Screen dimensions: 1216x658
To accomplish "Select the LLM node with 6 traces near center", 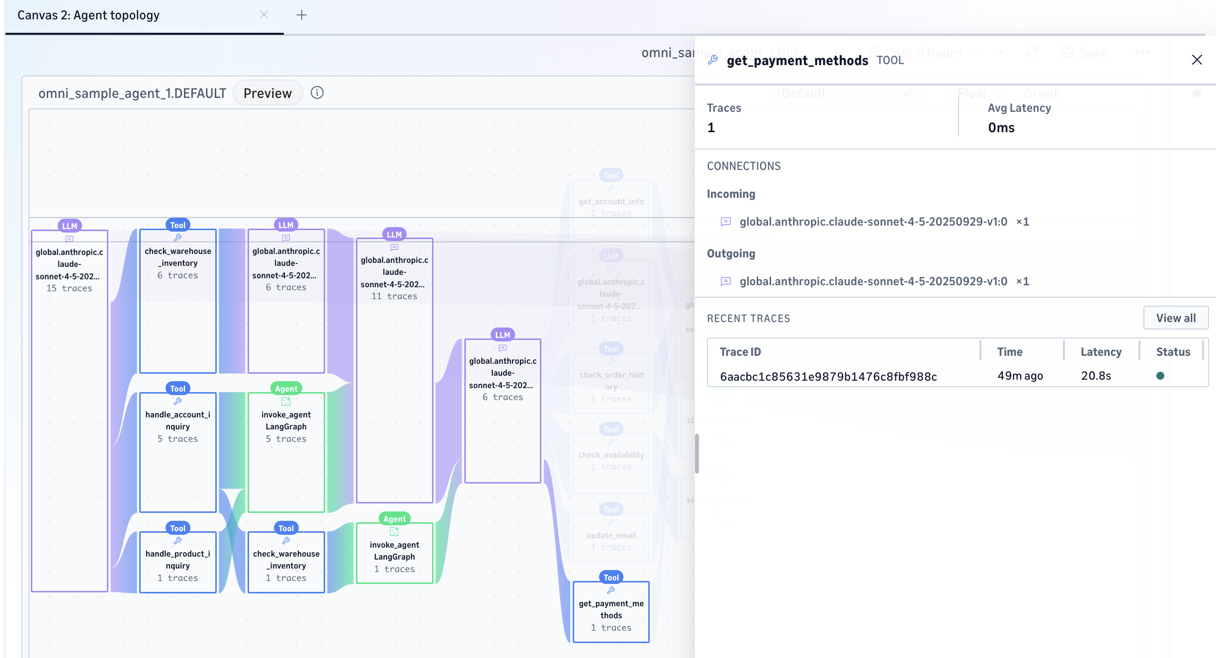I will point(503,411).
